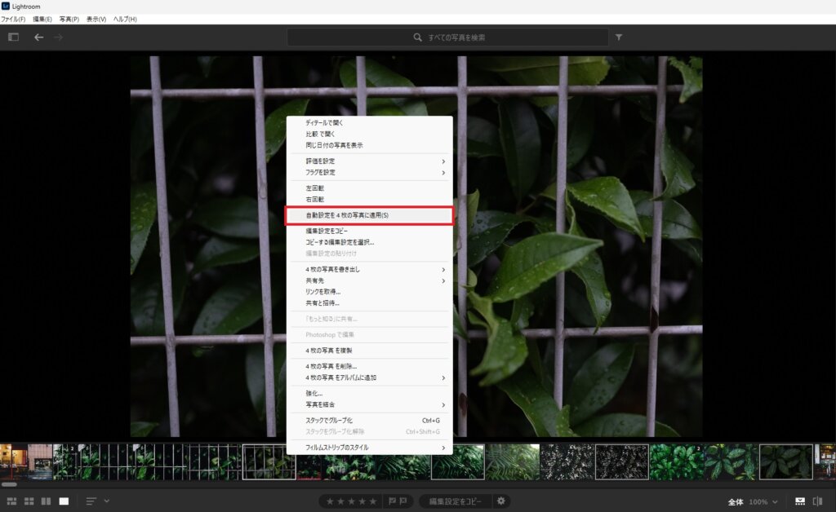The image size is (836, 512).
Task: Set rating with the third star
Action: 351,501
